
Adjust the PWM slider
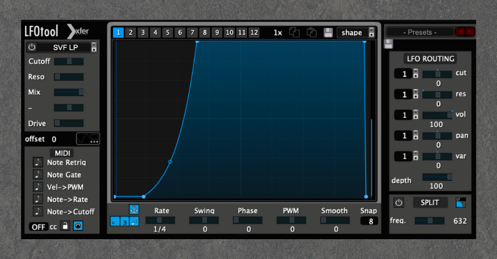pyautogui.click(x=291, y=220)
